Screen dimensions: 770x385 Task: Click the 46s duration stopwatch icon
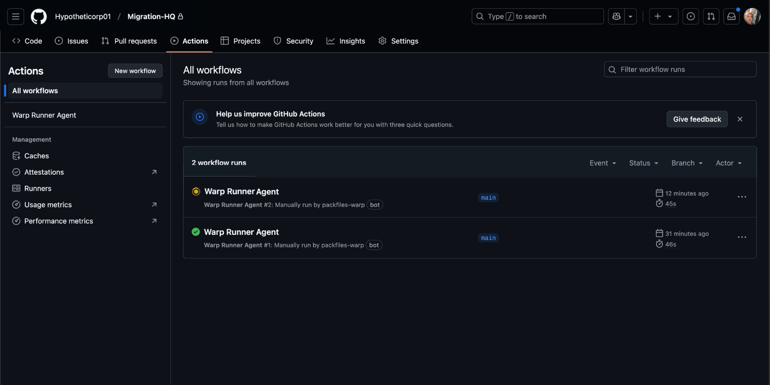coord(659,244)
